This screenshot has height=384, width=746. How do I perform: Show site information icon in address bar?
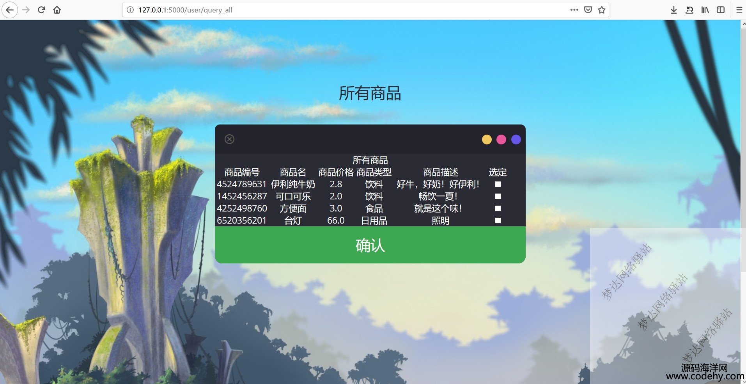point(130,10)
